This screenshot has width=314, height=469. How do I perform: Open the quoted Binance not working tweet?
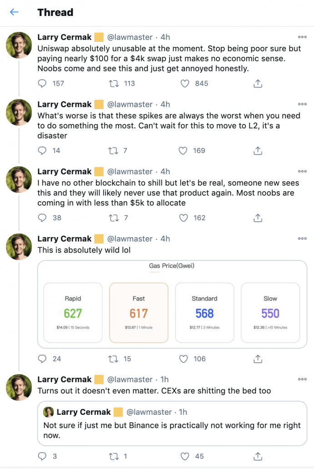[172, 423]
